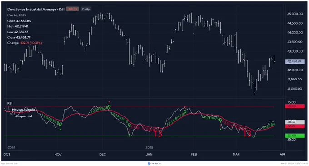Screen dimensions: 309x166
Task: Click the green 30.00 oversold level tag
Action: click(x=295, y=136)
